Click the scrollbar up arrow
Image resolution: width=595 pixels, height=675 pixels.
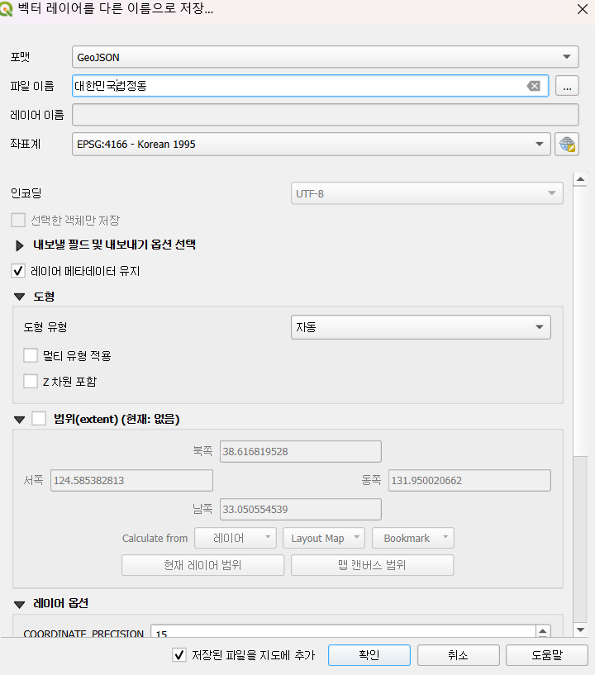[x=580, y=179]
